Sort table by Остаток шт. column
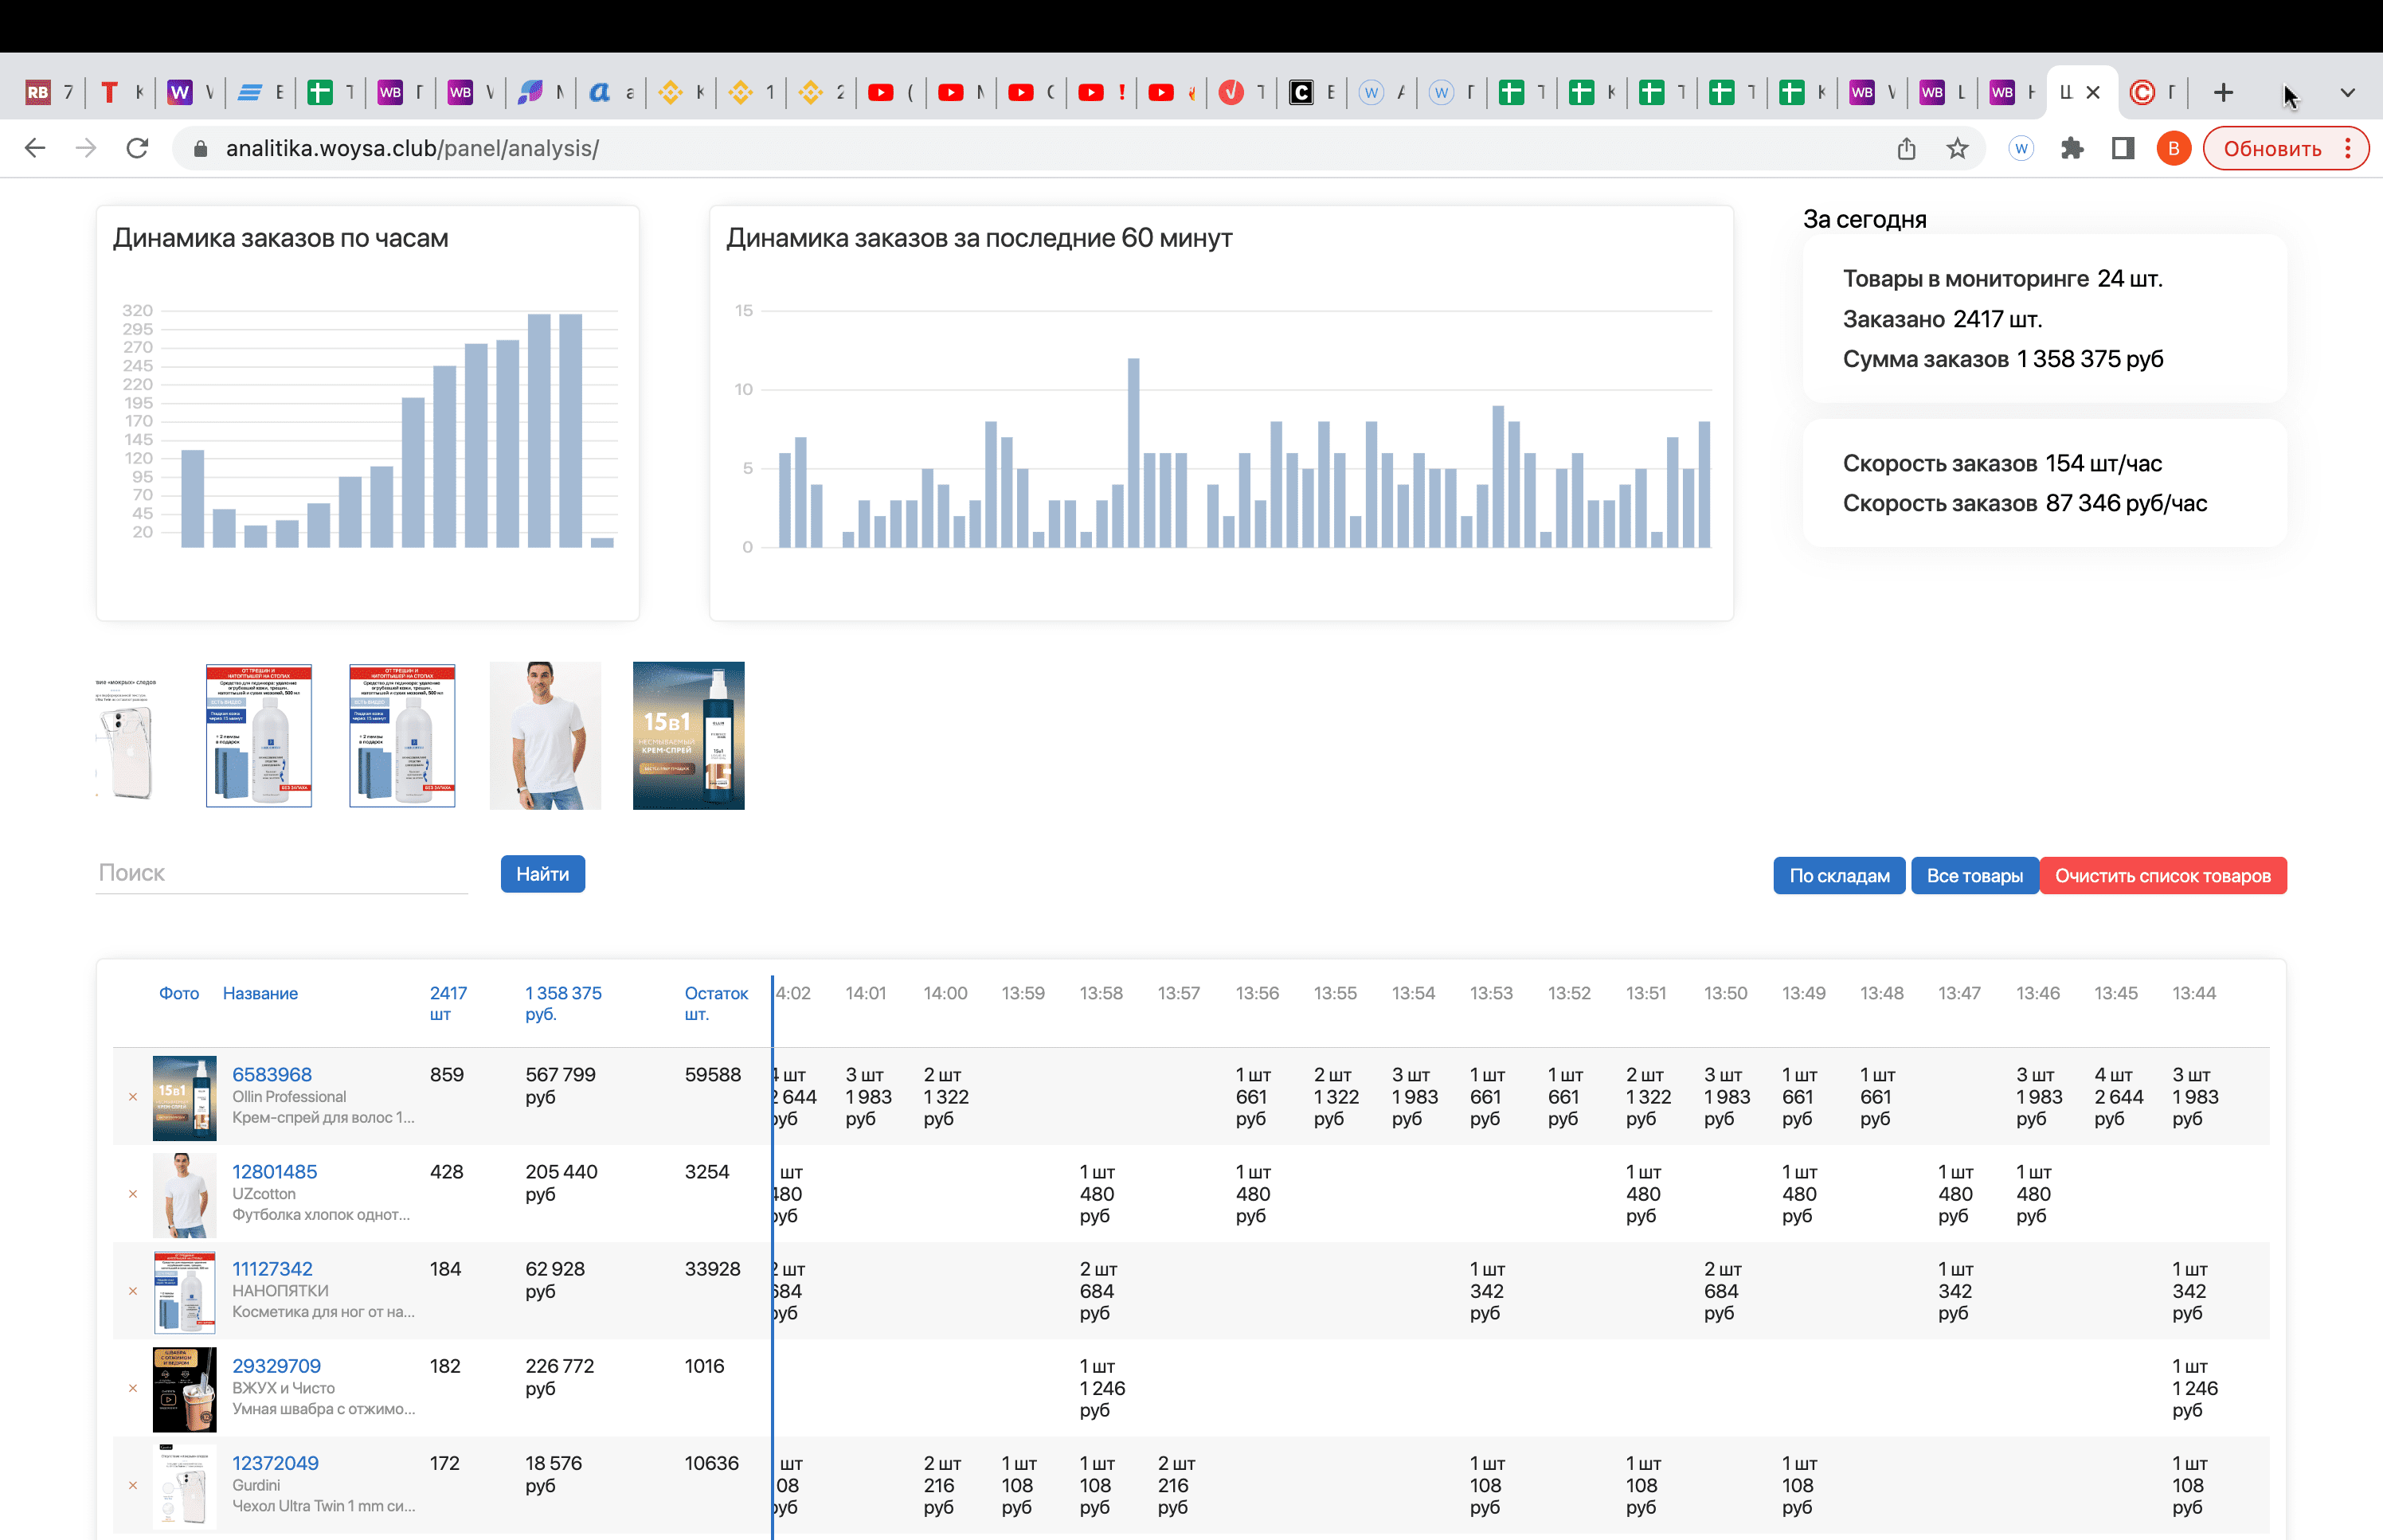 click(x=715, y=1002)
